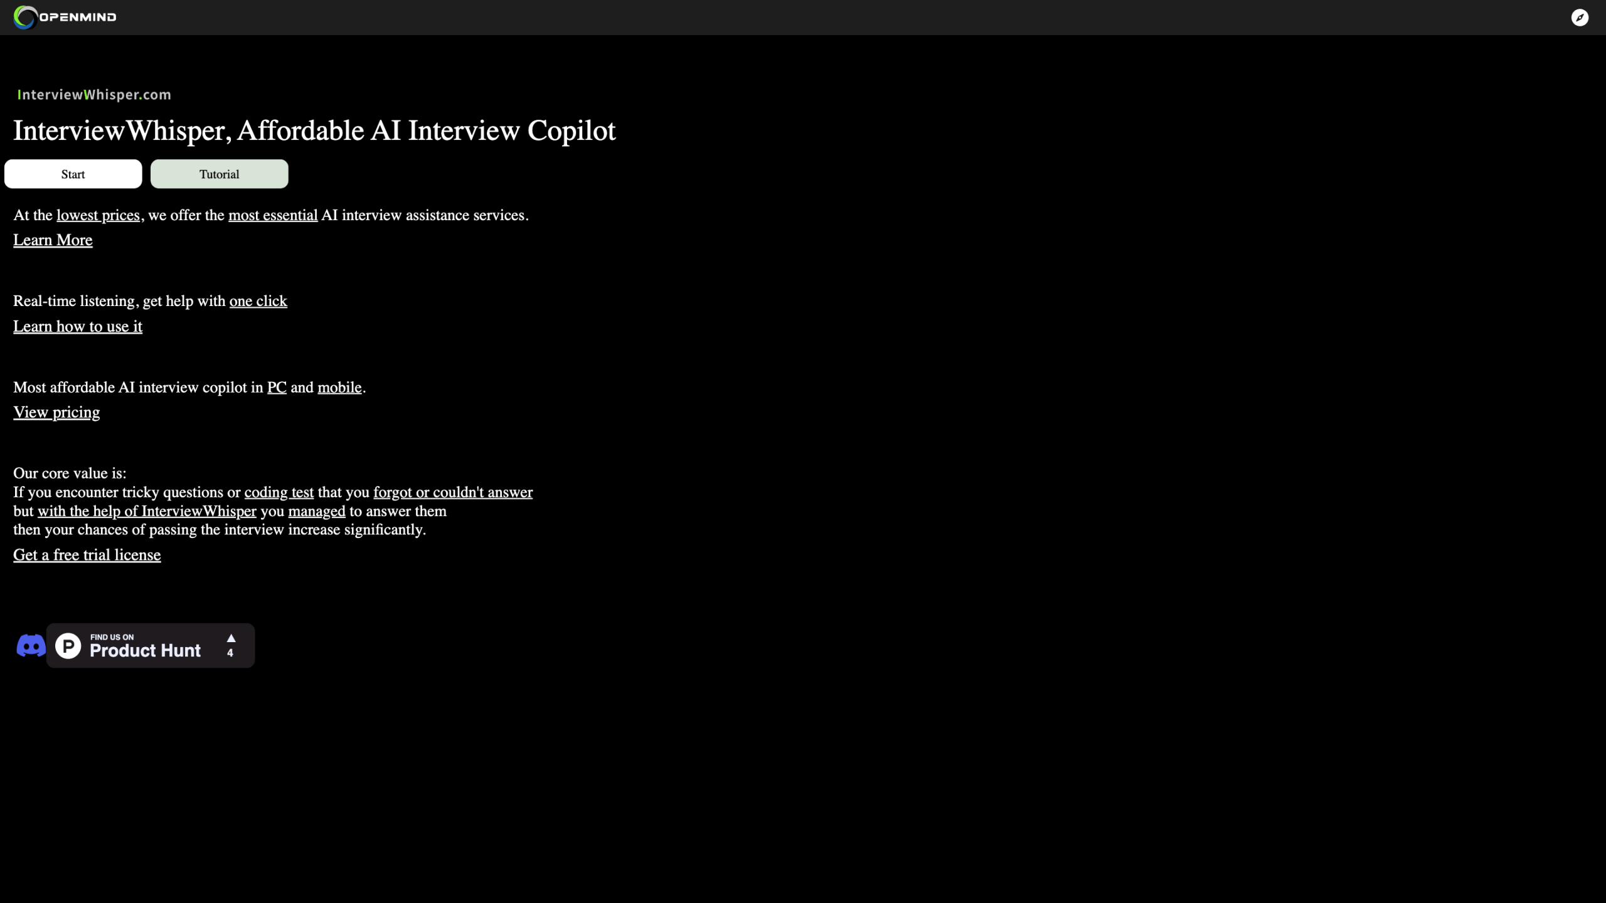
Task: Click the page heading about Affordable AI Interview Copilot
Action: pyautogui.click(x=314, y=130)
